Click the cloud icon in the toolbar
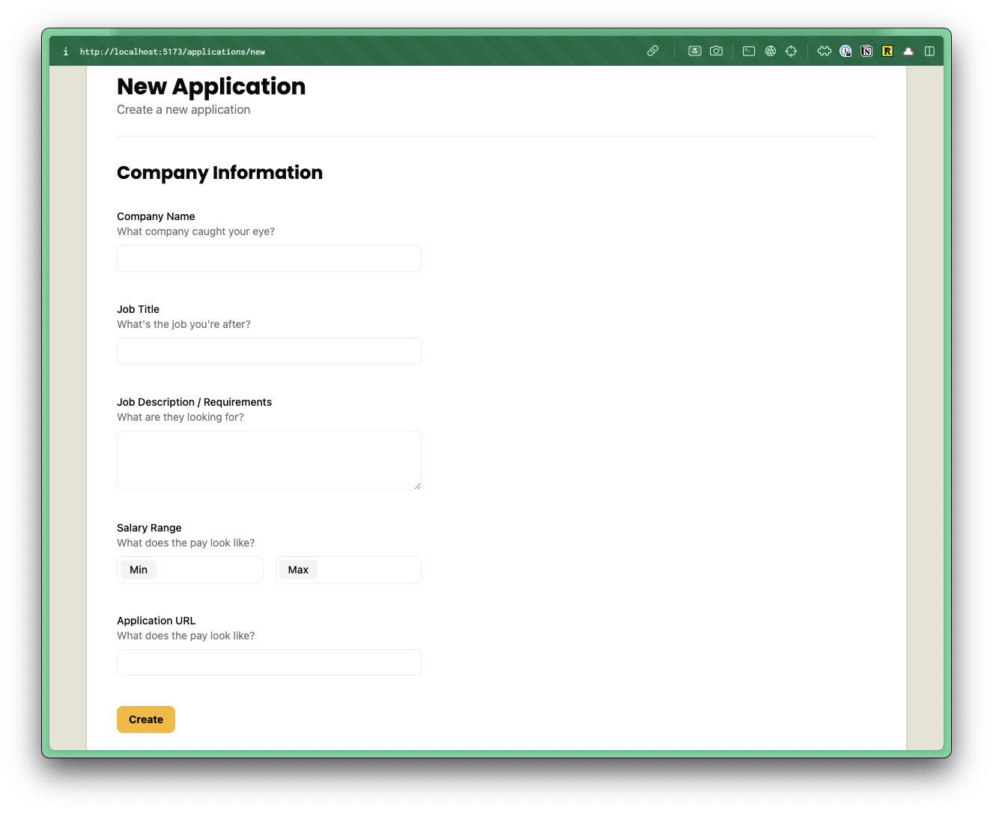This screenshot has height=813, width=993. click(908, 51)
